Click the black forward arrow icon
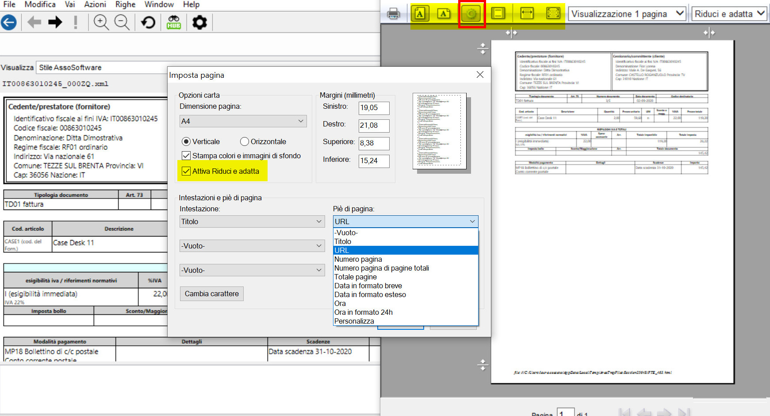 point(55,22)
